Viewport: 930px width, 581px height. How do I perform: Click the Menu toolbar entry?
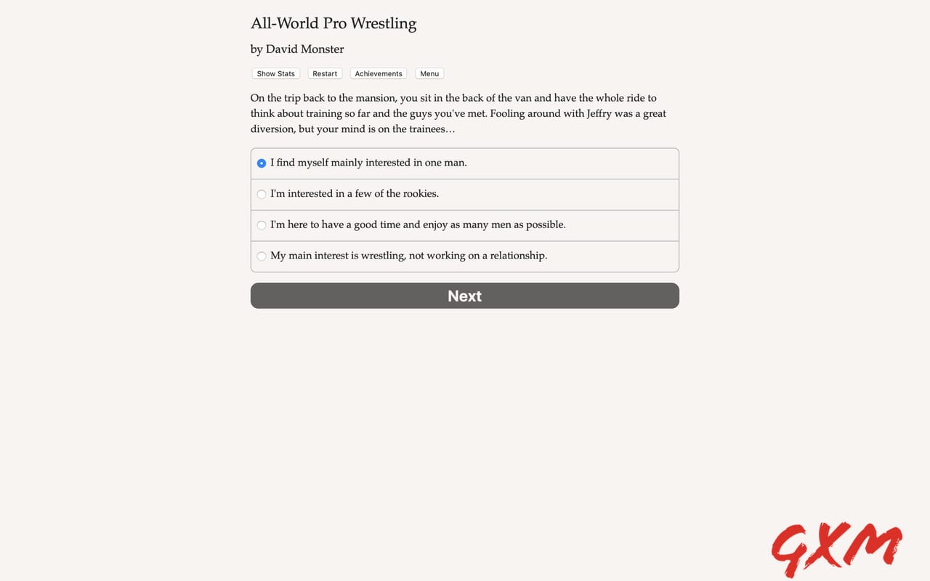pos(429,73)
